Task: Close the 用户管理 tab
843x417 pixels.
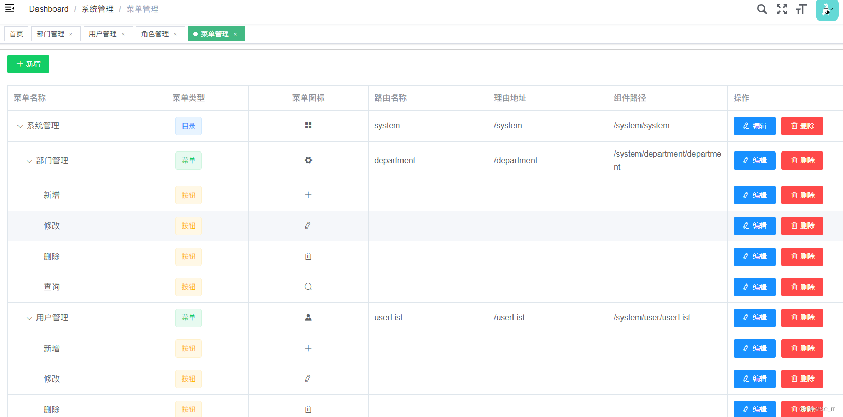Action: tap(123, 34)
